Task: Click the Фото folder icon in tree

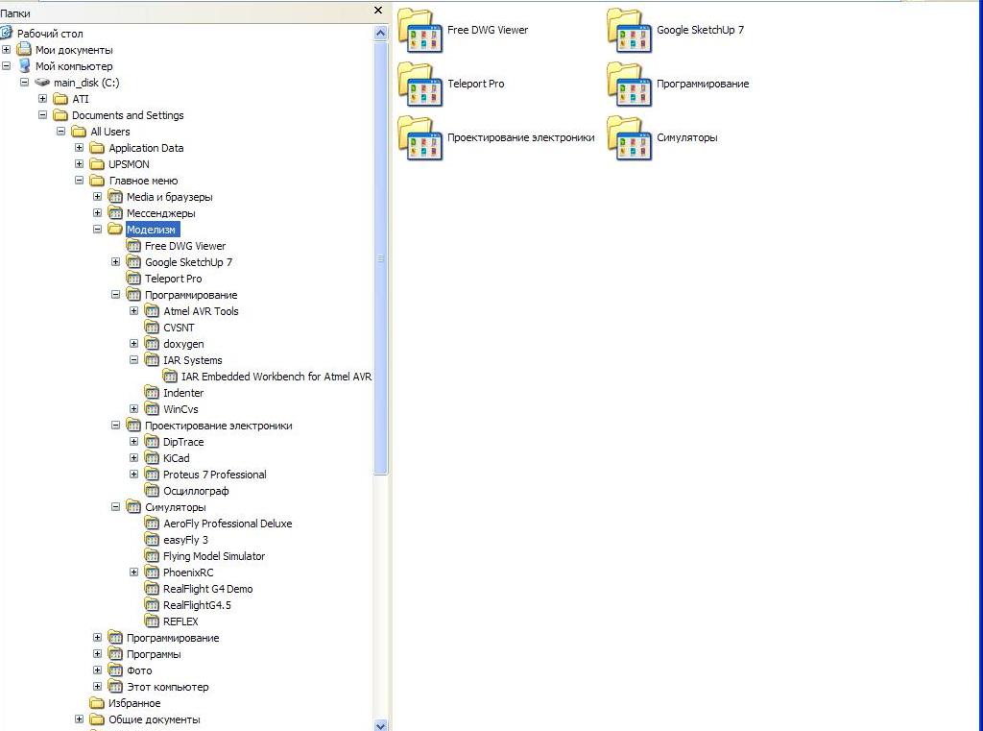Action: point(115,670)
